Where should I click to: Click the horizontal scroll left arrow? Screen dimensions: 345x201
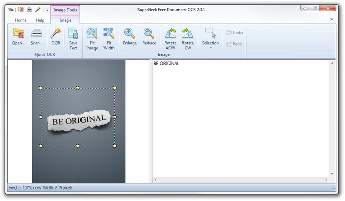(155, 180)
